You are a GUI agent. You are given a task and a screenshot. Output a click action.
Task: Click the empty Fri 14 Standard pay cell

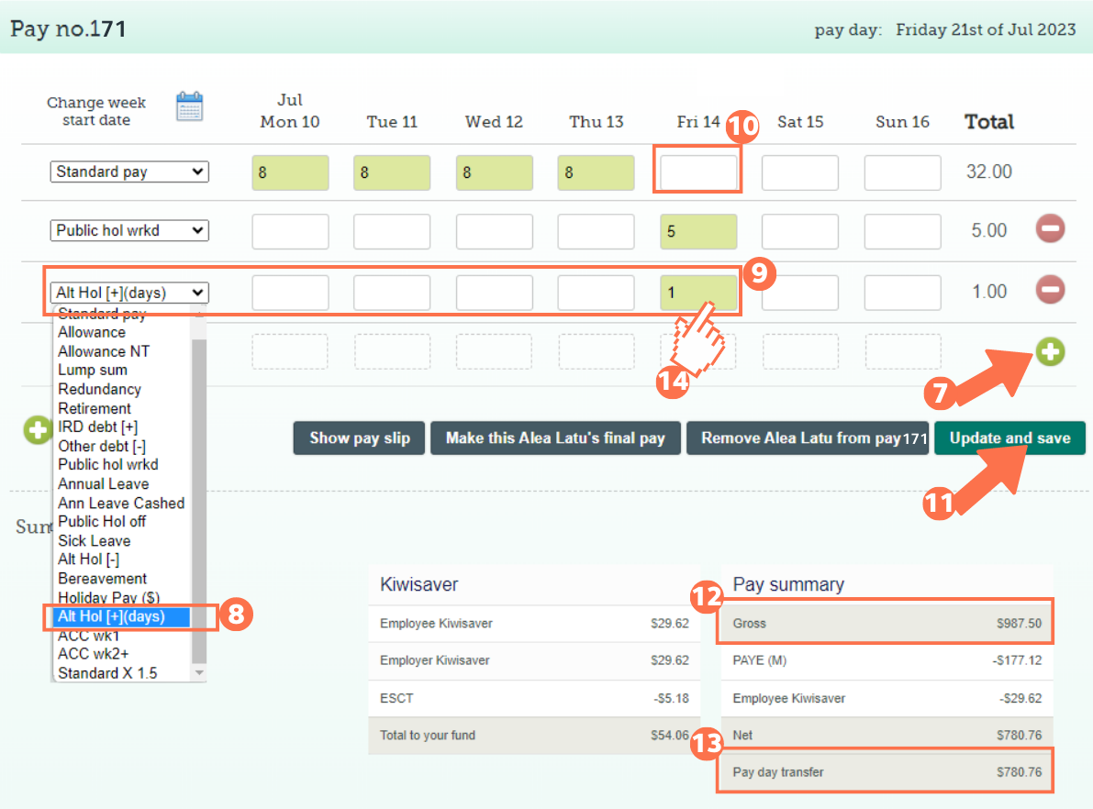[x=697, y=171]
